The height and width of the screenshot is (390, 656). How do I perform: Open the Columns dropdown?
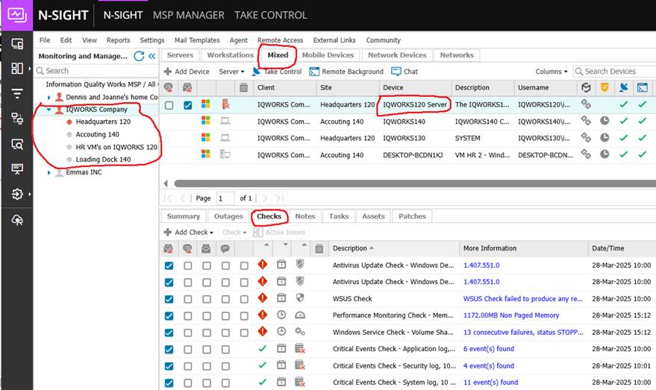(x=552, y=72)
